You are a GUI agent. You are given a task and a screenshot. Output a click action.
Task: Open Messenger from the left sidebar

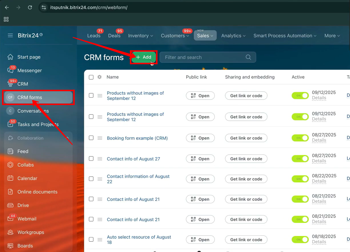click(29, 70)
